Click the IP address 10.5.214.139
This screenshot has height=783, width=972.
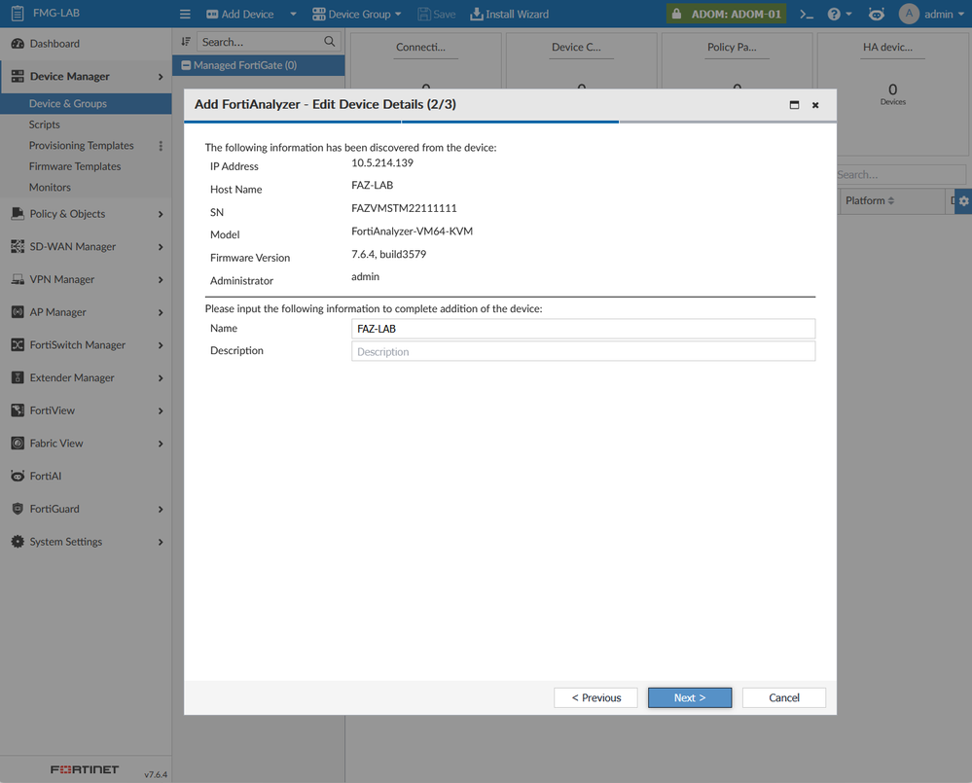[381, 162]
